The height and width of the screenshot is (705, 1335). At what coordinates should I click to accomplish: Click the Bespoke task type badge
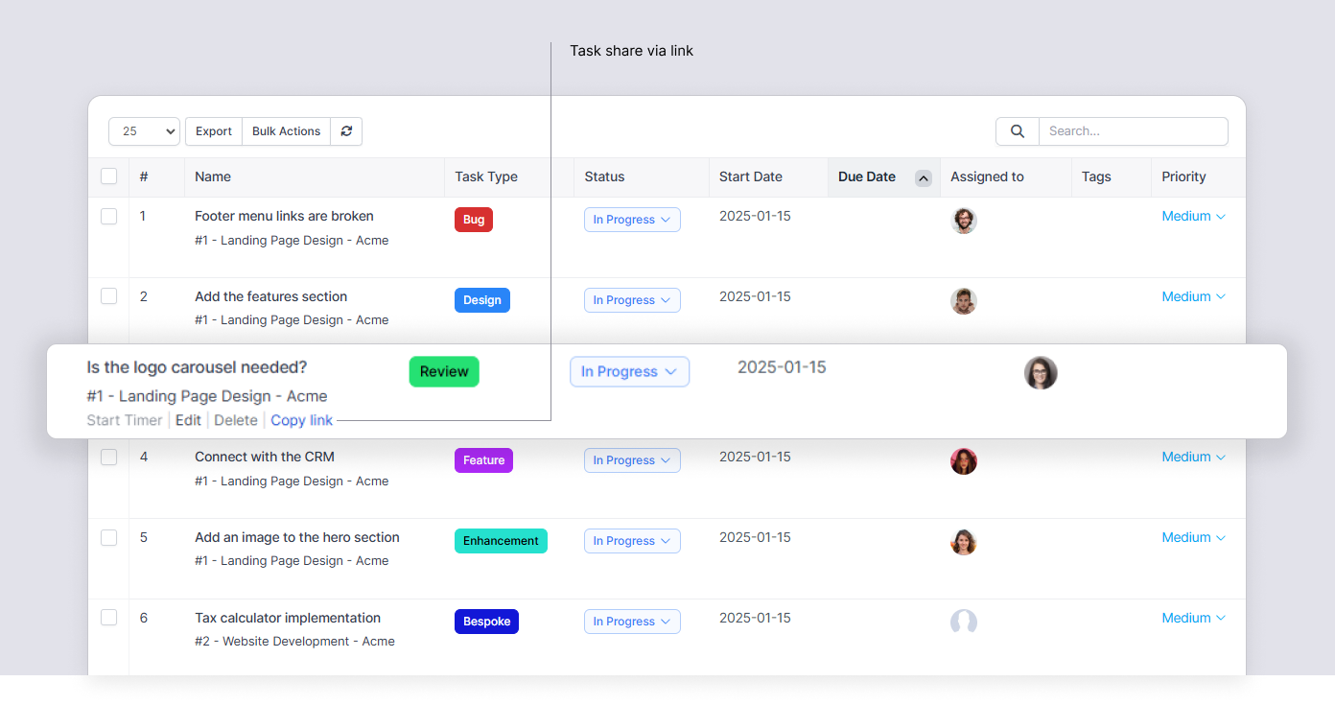pos(486,622)
